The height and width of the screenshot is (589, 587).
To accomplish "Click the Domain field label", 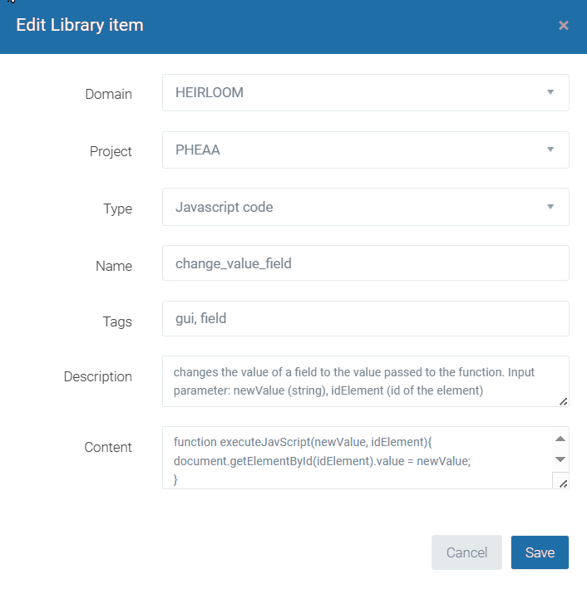I will pyautogui.click(x=109, y=94).
